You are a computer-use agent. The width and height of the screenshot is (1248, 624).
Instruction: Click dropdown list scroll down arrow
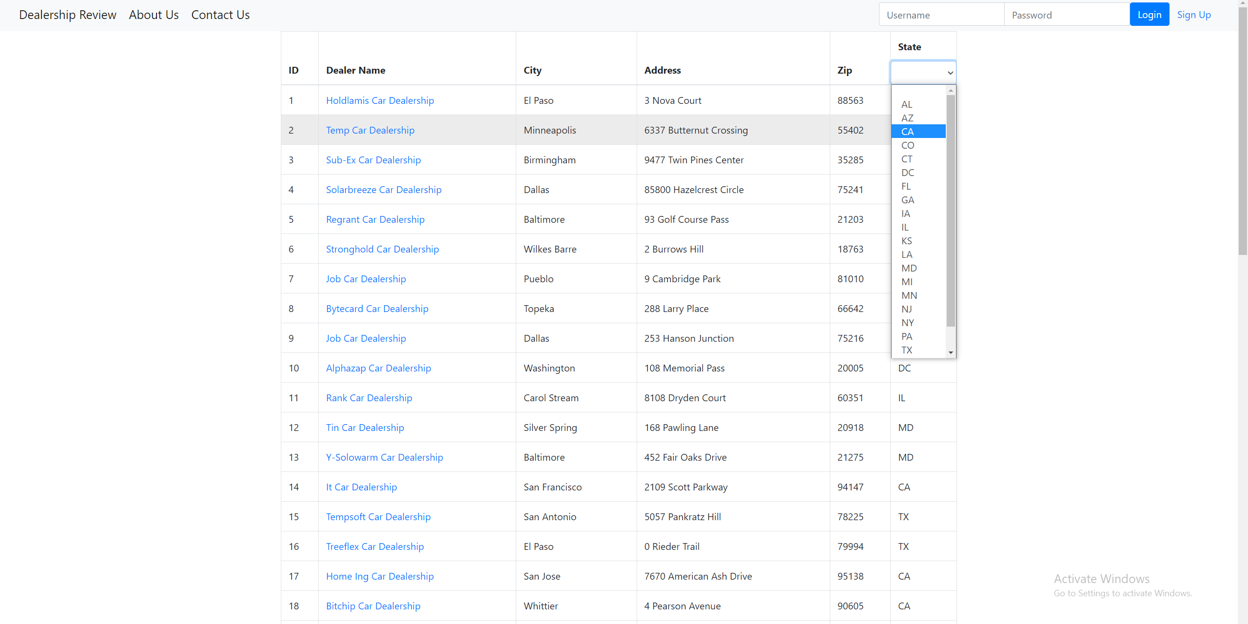coord(951,352)
